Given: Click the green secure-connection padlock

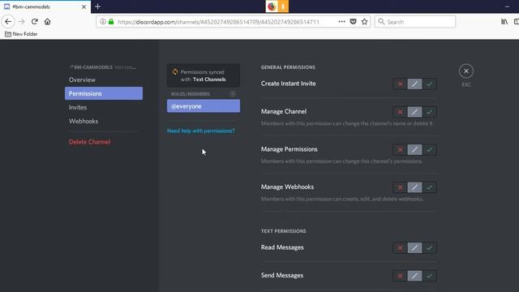Looking at the screenshot, I should [x=111, y=22].
